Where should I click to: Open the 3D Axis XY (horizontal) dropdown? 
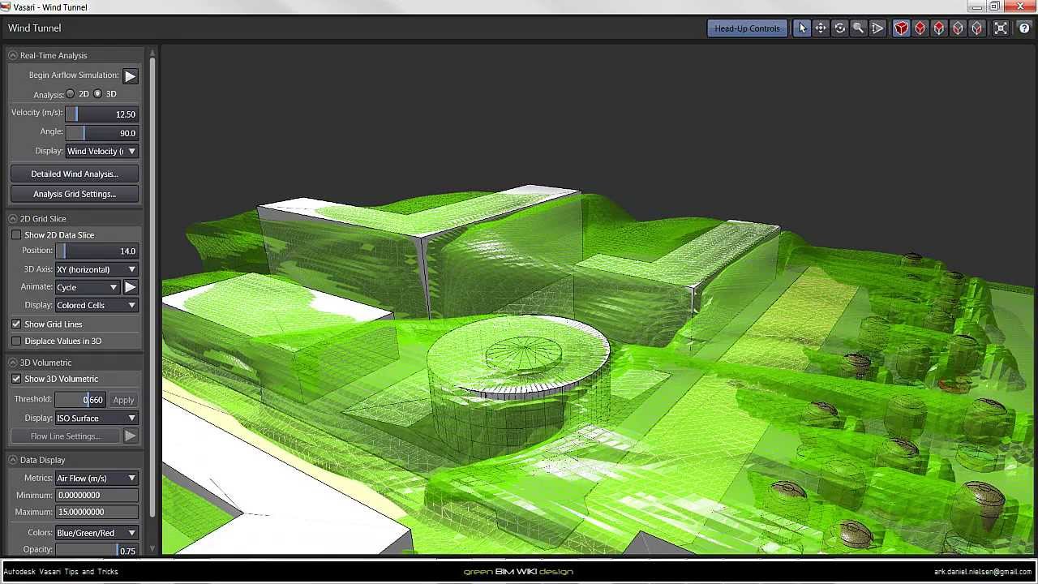97,269
